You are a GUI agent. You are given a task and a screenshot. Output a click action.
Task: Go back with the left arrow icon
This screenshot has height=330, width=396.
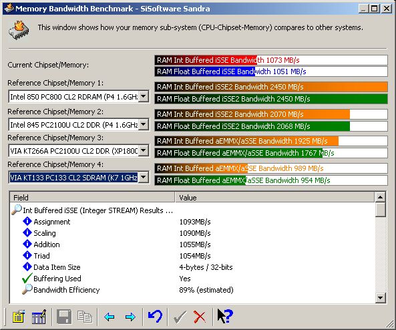[109, 317]
